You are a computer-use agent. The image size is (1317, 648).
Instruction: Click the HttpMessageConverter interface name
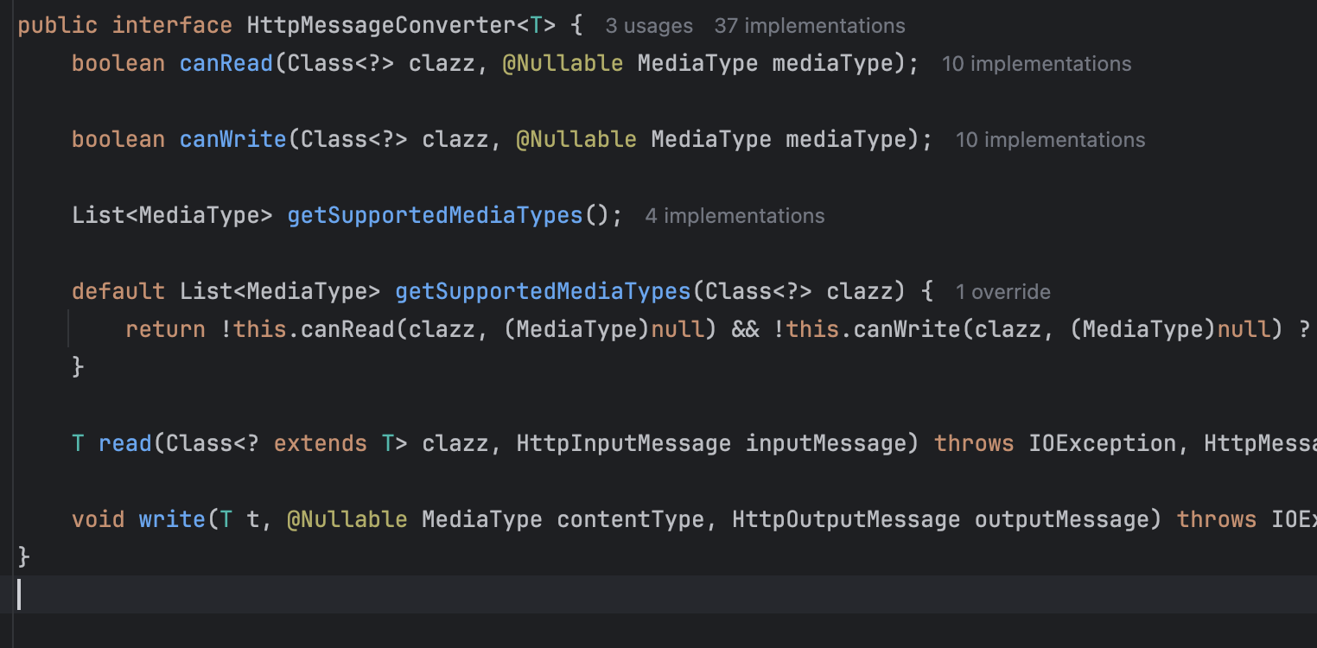(x=382, y=26)
